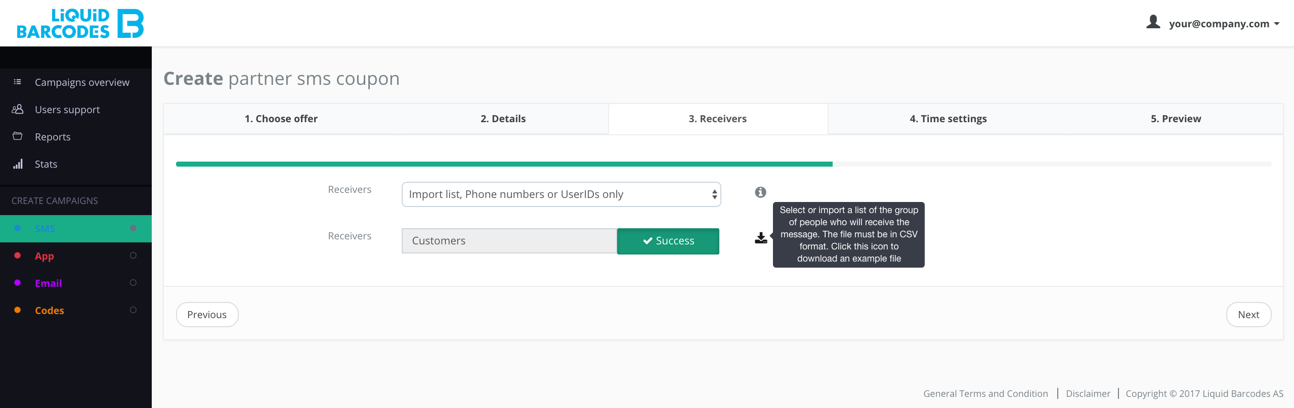
Task: Click the Previous button
Action: tap(207, 315)
